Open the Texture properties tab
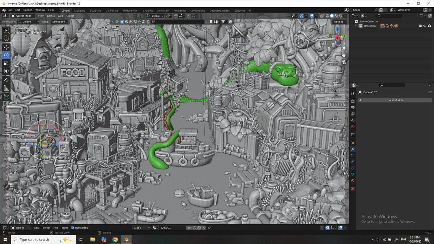This screenshot has height=244, width=434. coord(353,189)
